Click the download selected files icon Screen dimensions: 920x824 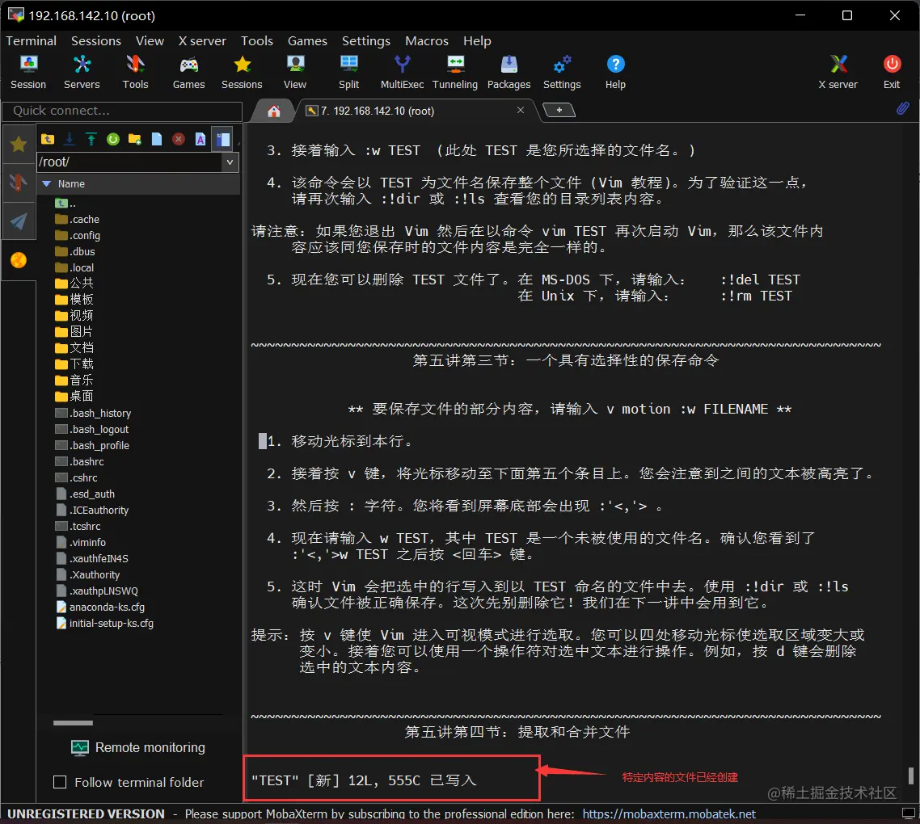[70, 139]
